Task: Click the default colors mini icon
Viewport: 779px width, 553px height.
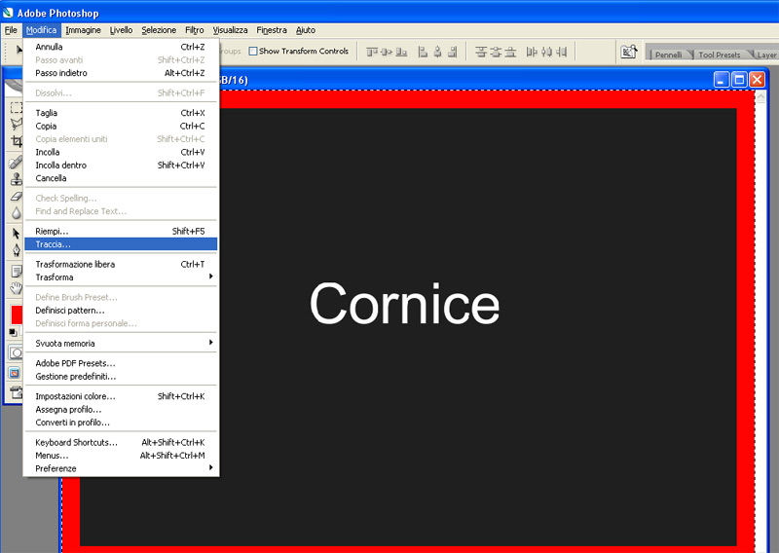Action: 13,332
